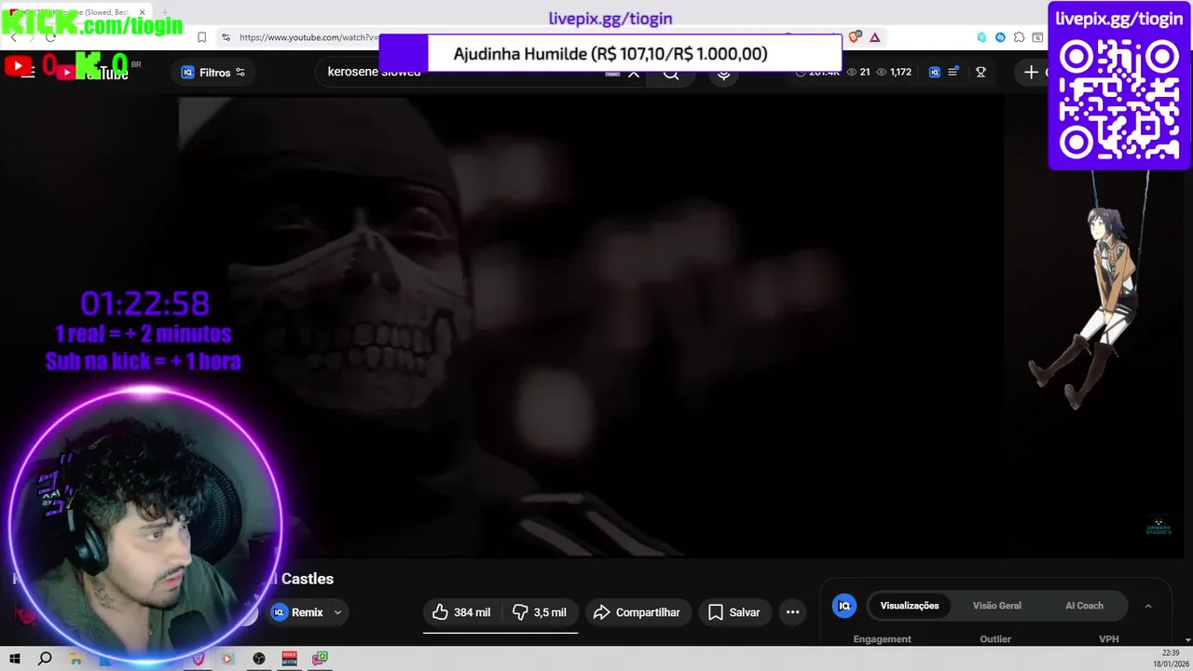Open the vidIQ list menu icon
The height and width of the screenshot is (671, 1193).
click(x=953, y=72)
